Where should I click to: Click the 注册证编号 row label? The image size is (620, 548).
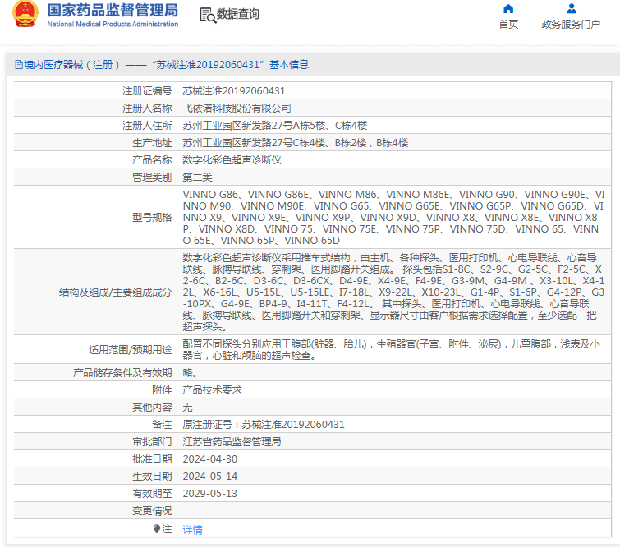[x=147, y=91]
